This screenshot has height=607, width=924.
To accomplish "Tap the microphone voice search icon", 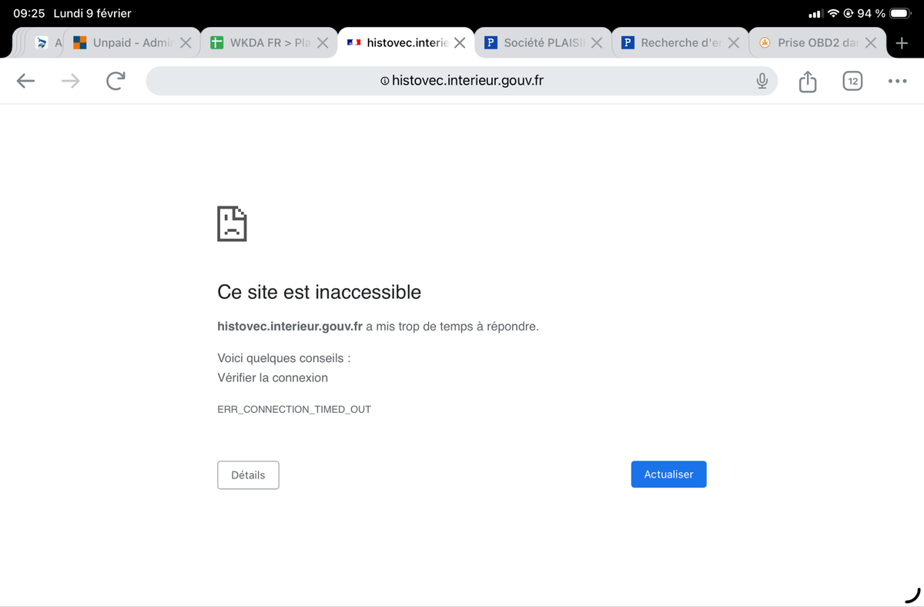I will tap(762, 81).
